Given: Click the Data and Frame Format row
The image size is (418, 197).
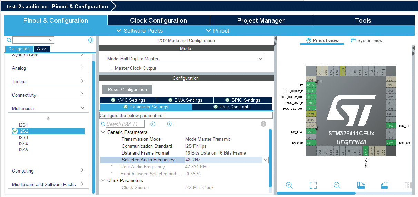Looking at the screenshot, I should coord(185,153).
